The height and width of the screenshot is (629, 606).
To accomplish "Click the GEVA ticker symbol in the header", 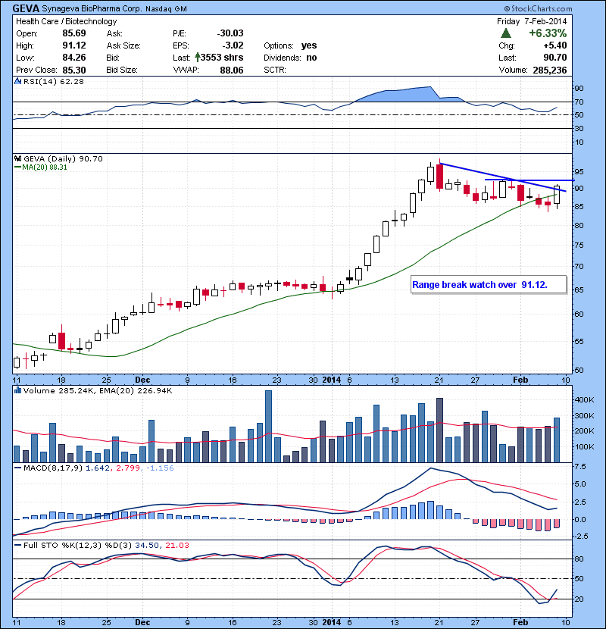I will click(26, 8).
